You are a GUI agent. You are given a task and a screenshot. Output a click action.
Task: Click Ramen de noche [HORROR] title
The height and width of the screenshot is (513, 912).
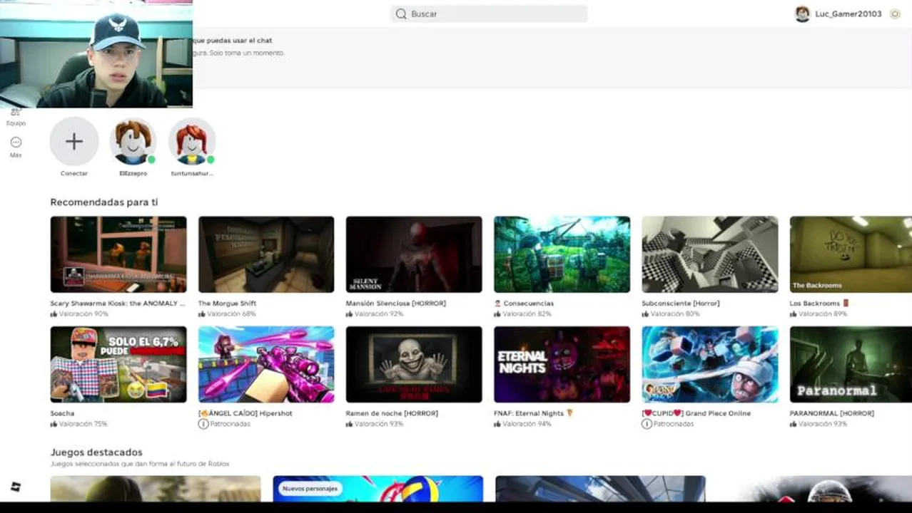pos(392,413)
